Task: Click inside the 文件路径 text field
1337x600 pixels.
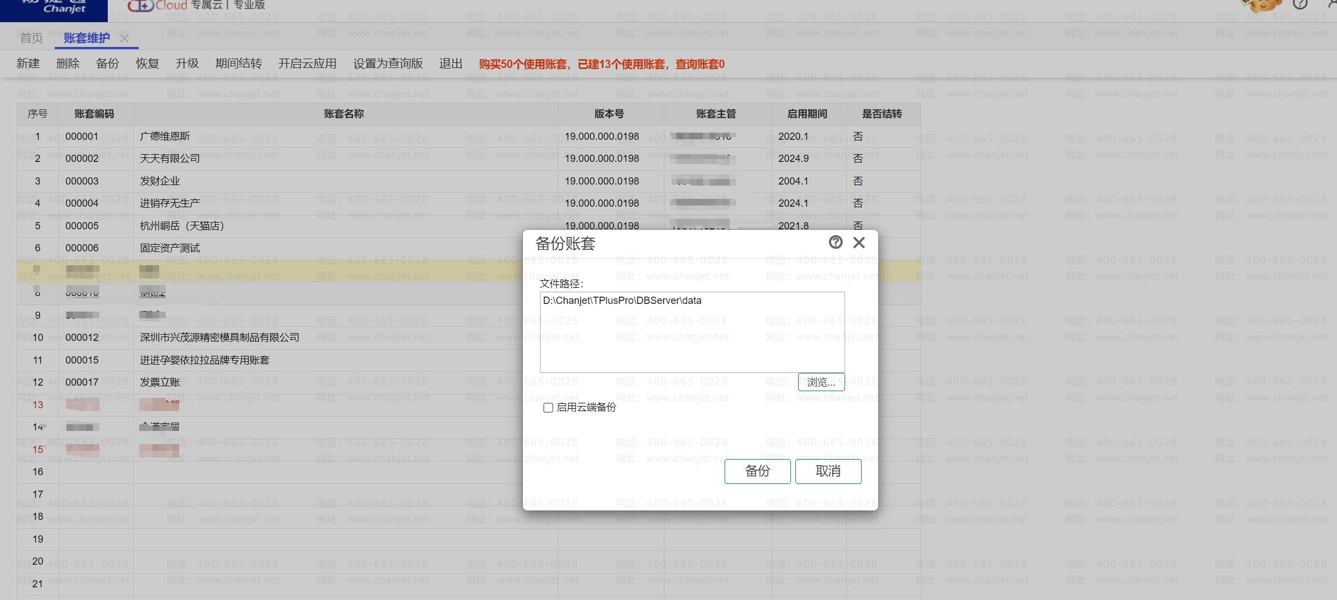Action: 691,332
